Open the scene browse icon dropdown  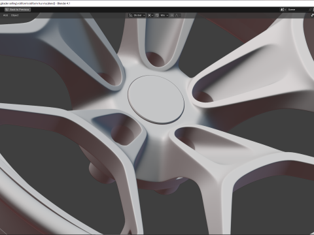[x=283, y=10]
